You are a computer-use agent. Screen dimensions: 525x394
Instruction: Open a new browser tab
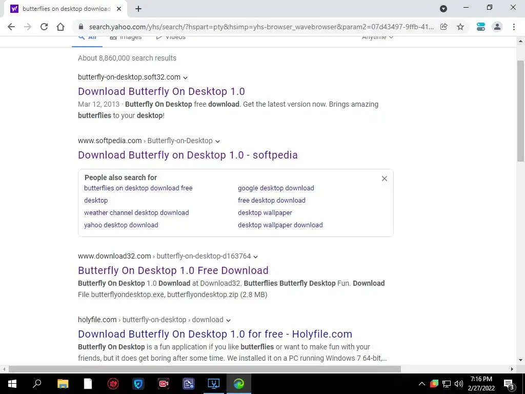(138, 9)
